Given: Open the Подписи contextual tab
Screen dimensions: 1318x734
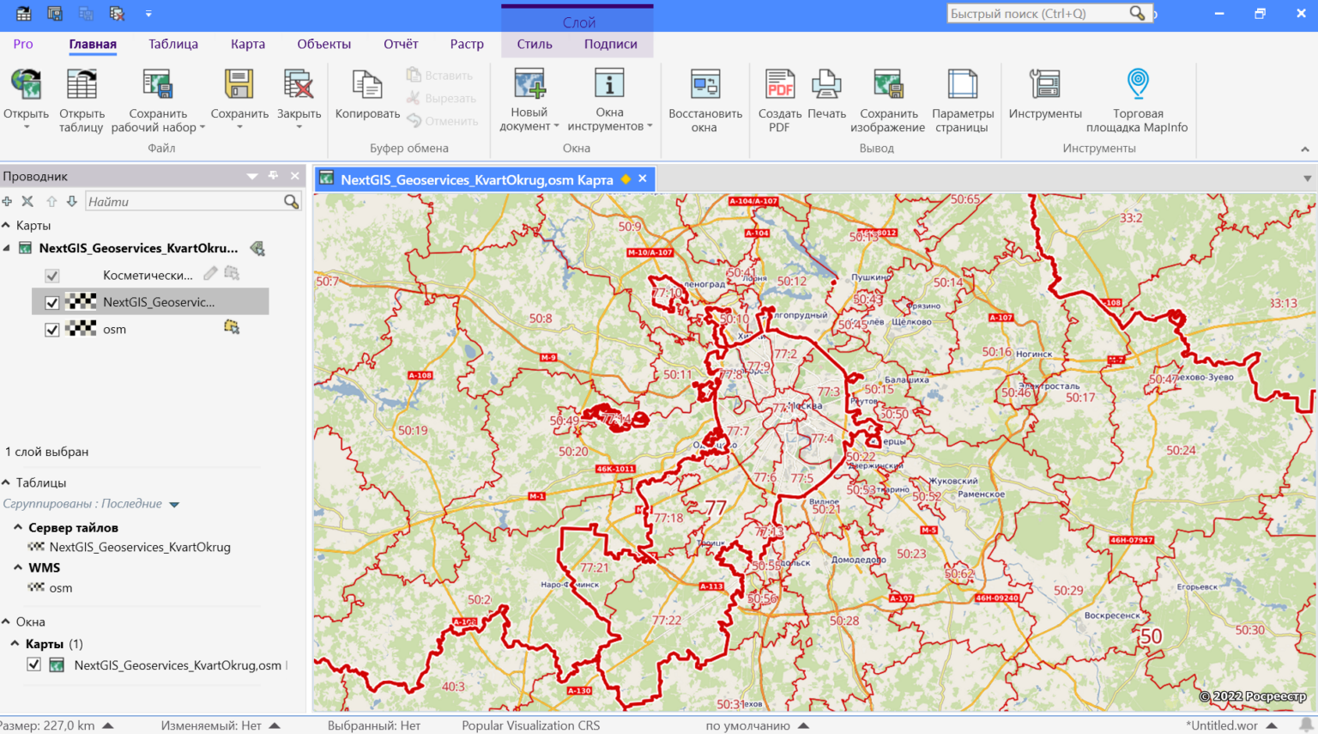Looking at the screenshot, I should [610, 44].
